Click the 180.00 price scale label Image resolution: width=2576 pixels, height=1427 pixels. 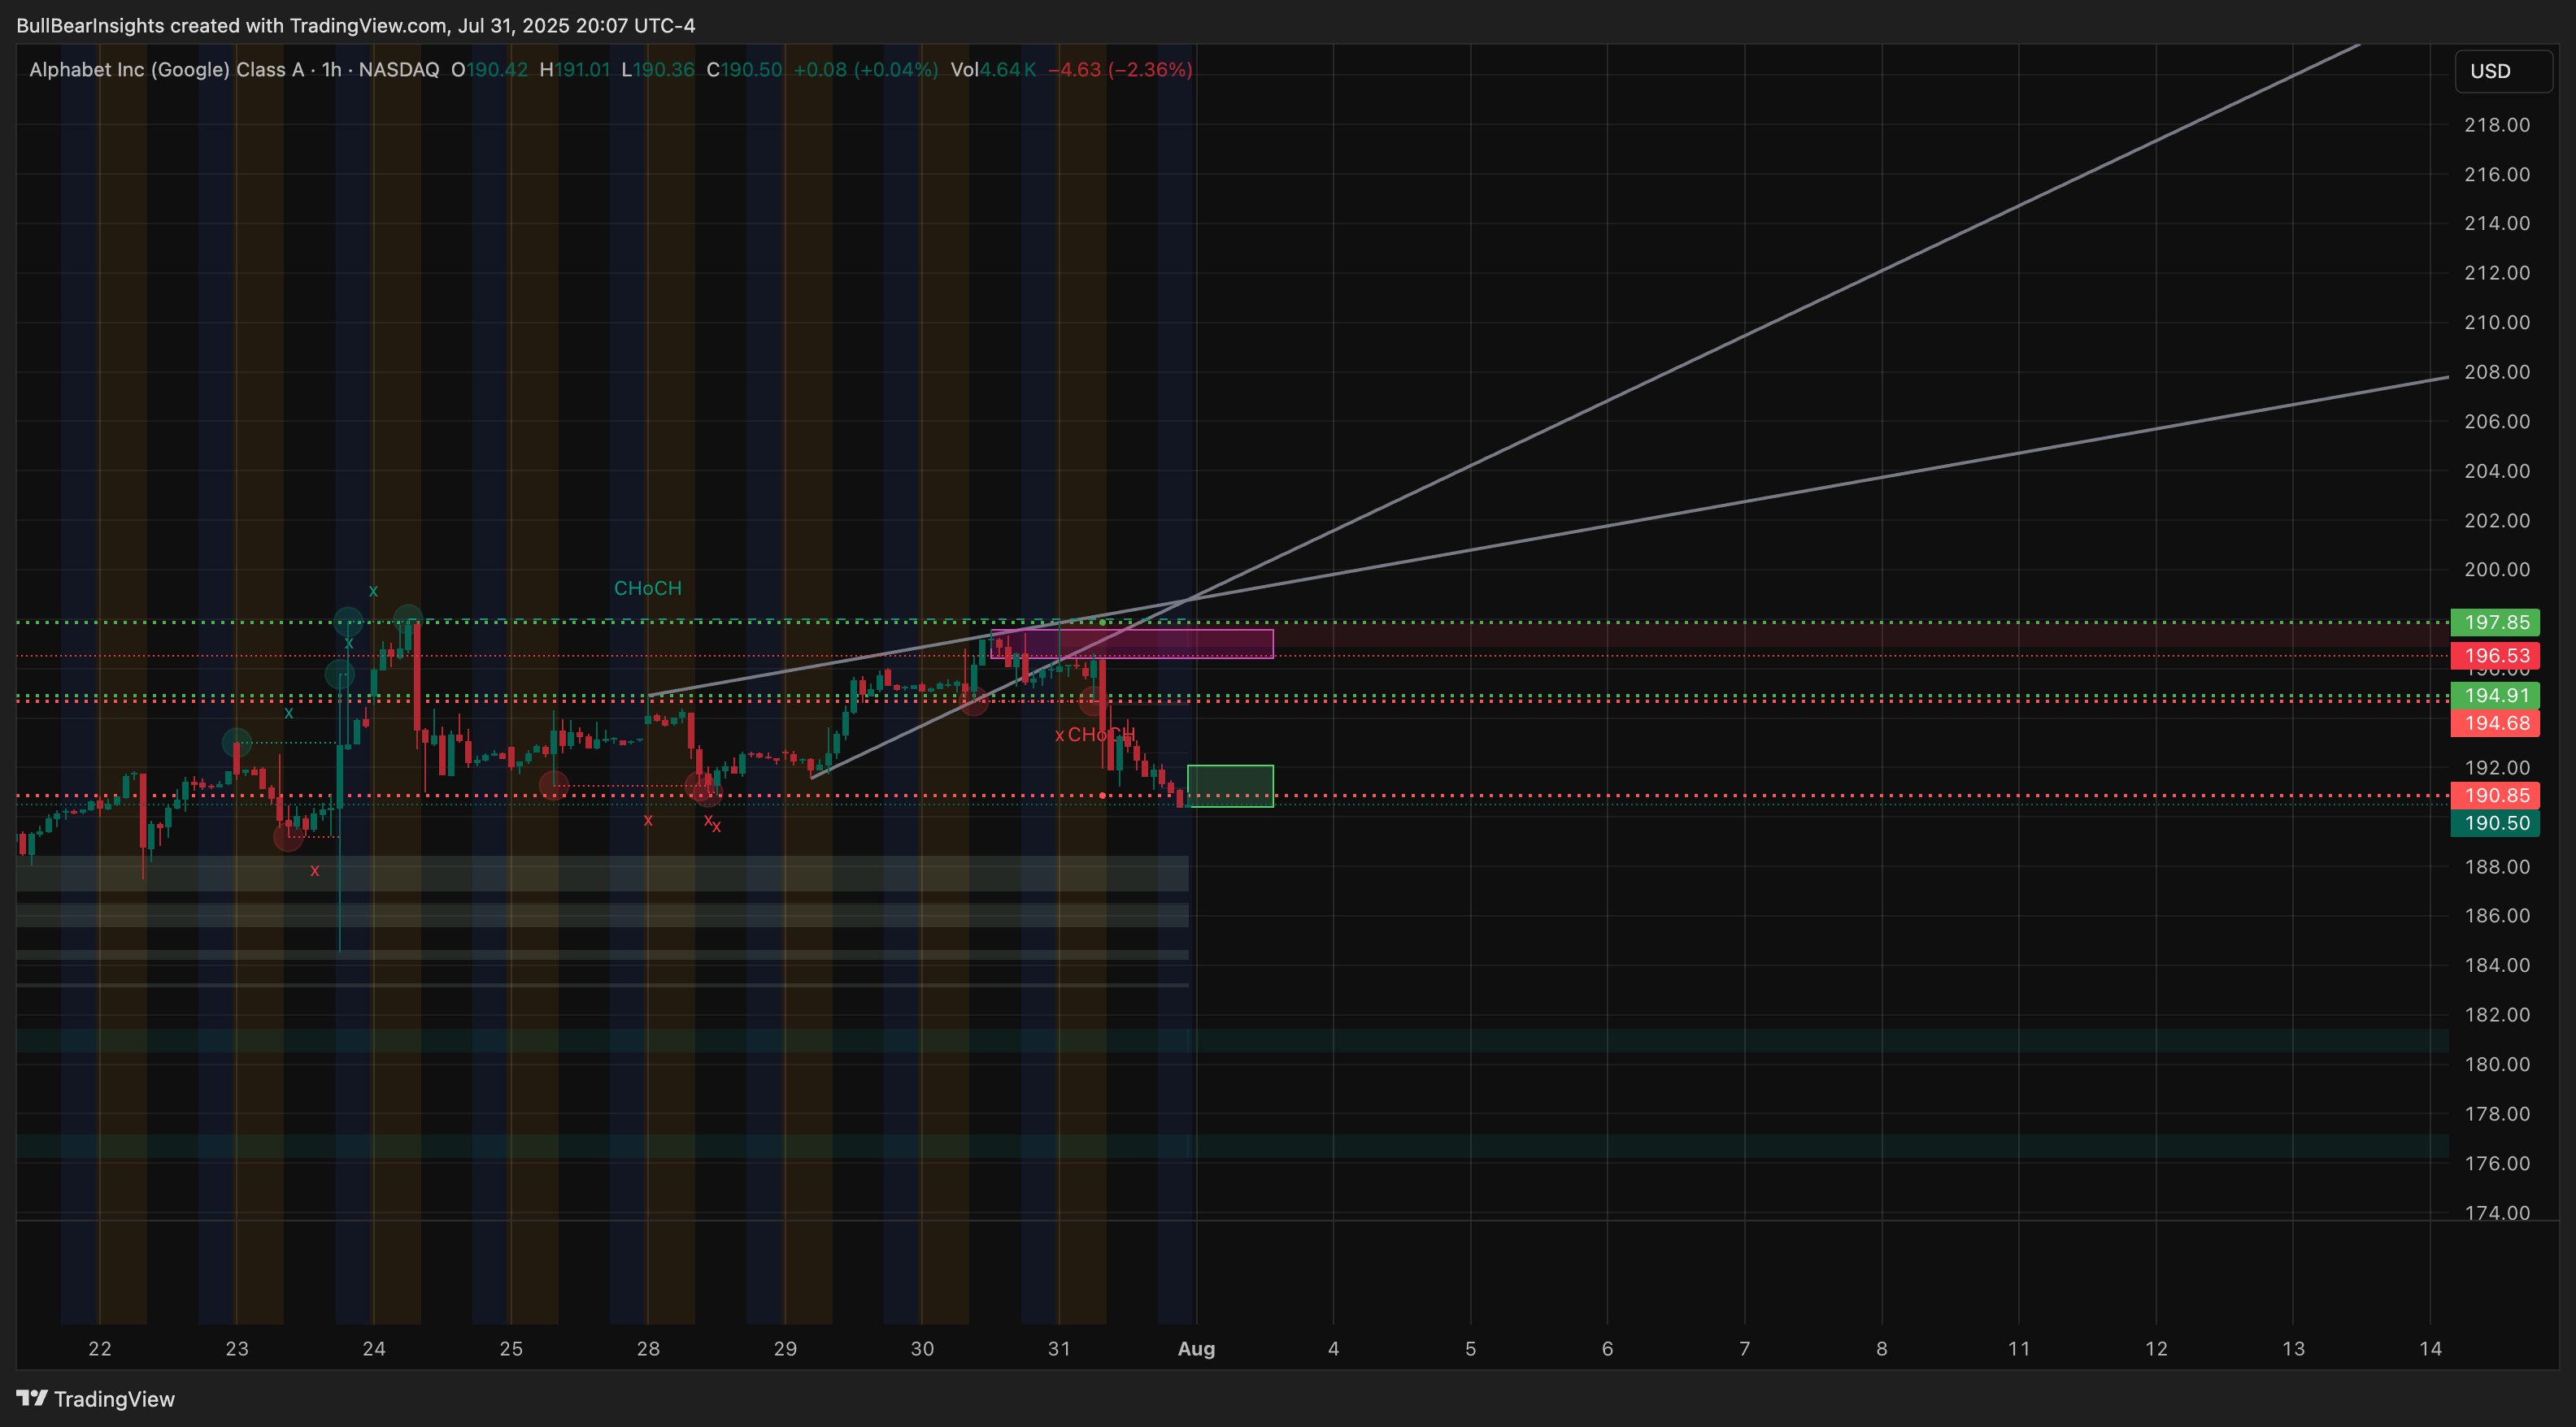(x=2497, y=1065)
